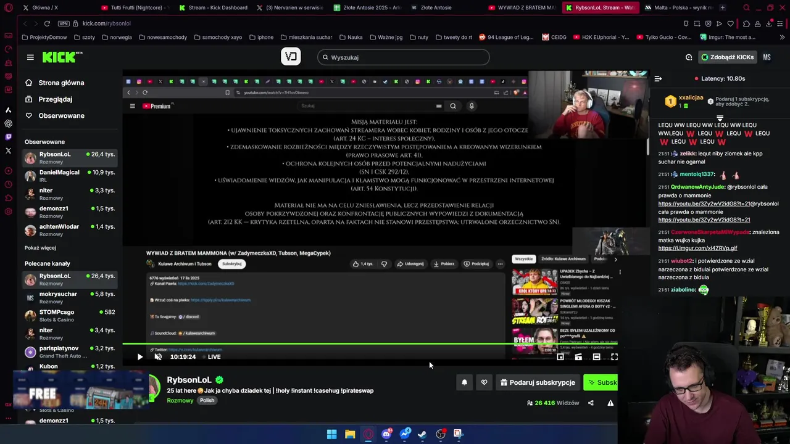Open Steam from taskbar
Viewport: 790px width, 444px height.
point(423,434)
